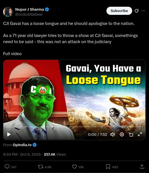Click the Gavai Loose Tongue video thumbnail
This screenshot has height=173, width=149.
[x=74, y=100]
